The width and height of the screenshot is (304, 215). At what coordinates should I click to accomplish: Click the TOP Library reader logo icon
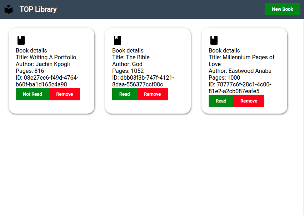9,9
